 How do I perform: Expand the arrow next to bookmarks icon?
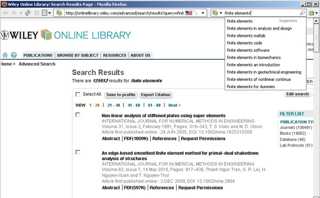(49, 13)
